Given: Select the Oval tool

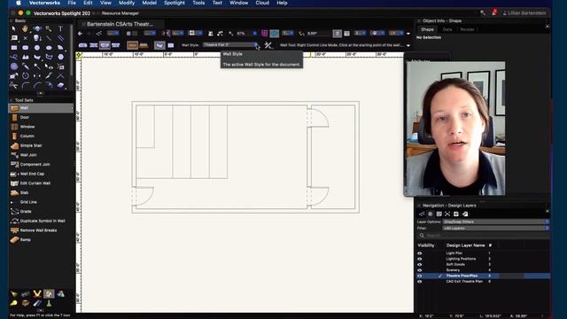Looking at the screenshot, I should [x=49, y=47].
